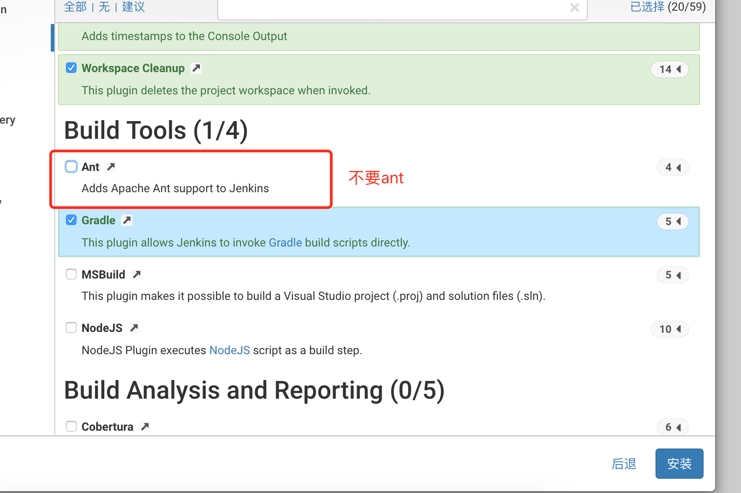This screenshot has width=741, height=493.
Task: Expand Workspace Cleanup dependencies badge 14
Action: pos(670,69)
